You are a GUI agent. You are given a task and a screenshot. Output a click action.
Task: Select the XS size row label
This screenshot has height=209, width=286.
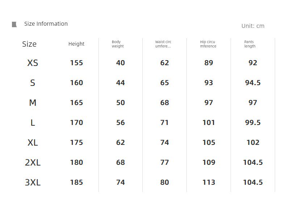33,63
